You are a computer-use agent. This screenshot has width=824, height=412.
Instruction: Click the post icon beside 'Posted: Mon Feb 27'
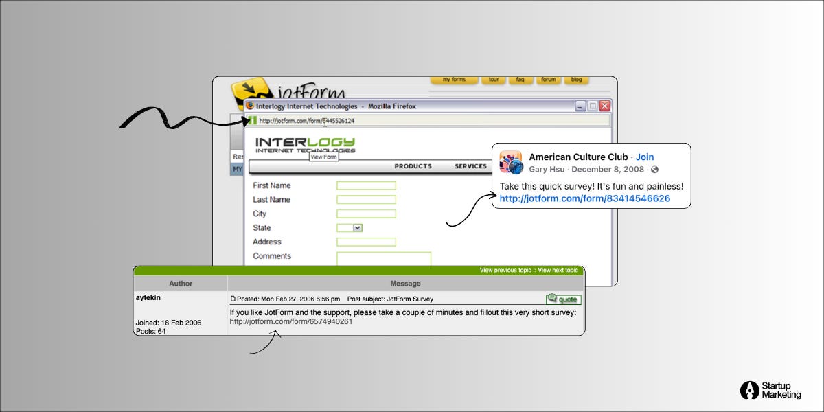click(233, 299)
